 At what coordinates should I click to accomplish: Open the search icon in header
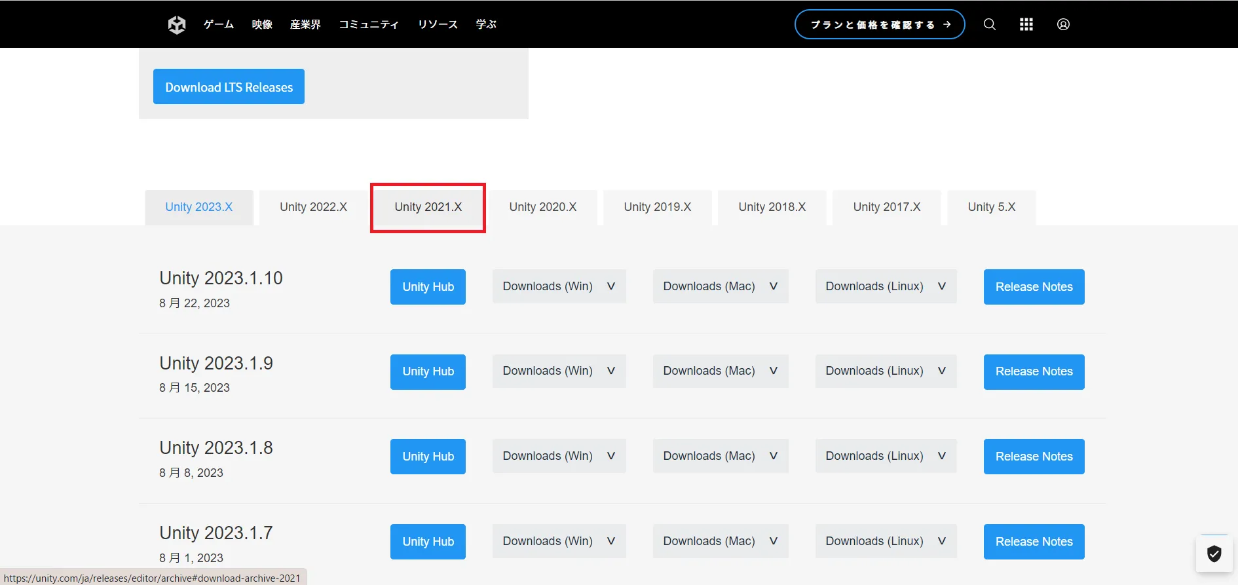click(x=990, y=24)
